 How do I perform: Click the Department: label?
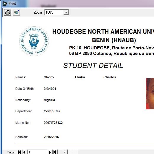coord(24,111)
